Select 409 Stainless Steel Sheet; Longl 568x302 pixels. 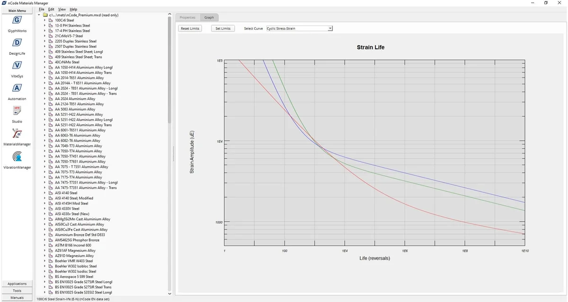[79, 52]
